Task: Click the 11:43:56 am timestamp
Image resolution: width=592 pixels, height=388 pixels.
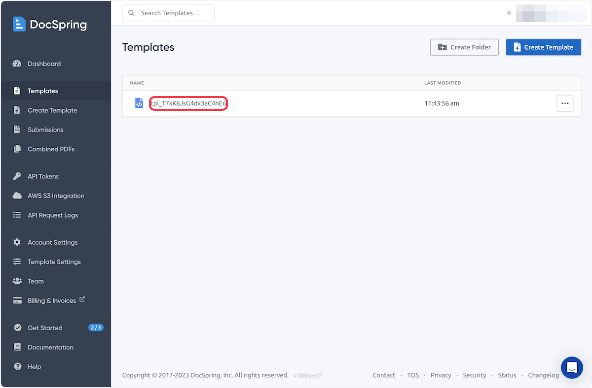Action: [x=442, y=103]
